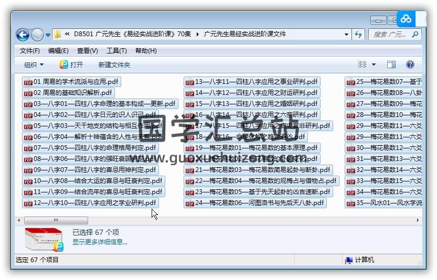This screenshot has height=280, width=437.
Task: Open the 工具(T) menu
Action: click(x=116, y=51)
